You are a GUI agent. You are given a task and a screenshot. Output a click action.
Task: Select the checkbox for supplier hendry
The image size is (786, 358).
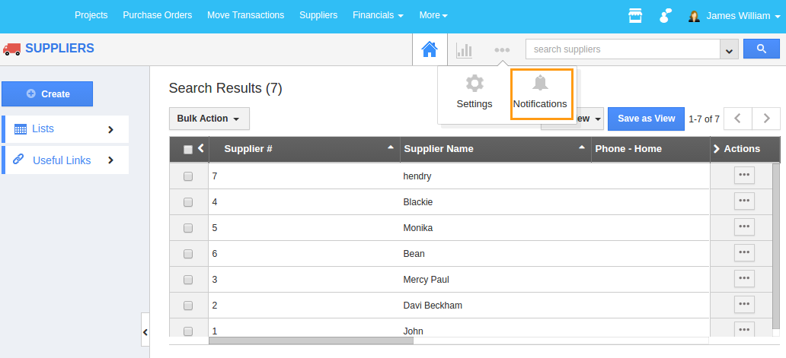point(188,176)
